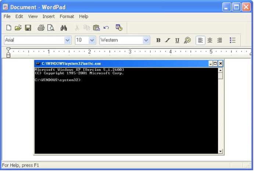Click the Open folder toolbar icon
This screenshot has height=171, width=254.
pos(18,28)
